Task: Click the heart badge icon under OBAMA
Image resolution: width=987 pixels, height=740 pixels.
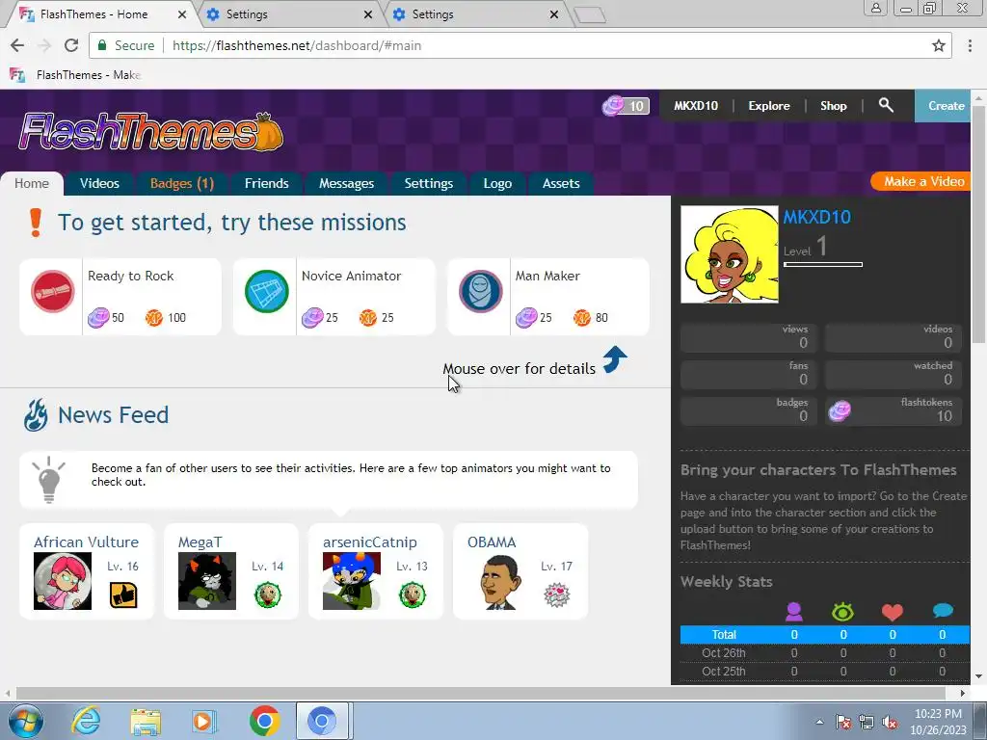Action: (x=556, y=595)
